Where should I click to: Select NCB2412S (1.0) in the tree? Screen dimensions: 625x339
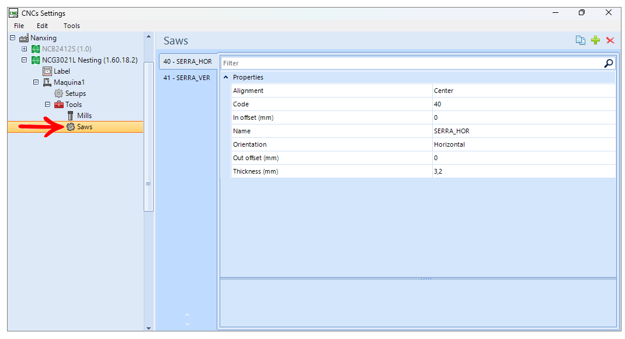tap(67, 49)
